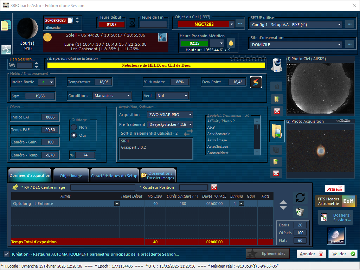This screenshot has width=360, height=270.
Task: Click the telescope RA/DEC icon
Action: pyautogui.click(x=15, y=187)
